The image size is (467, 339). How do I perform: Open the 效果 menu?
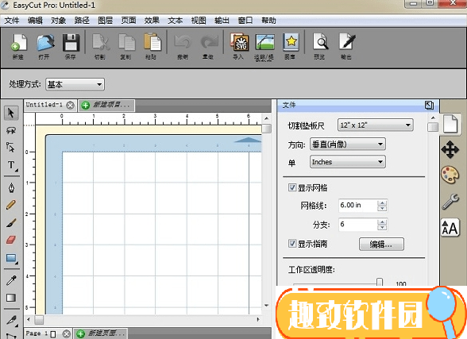click(x=152, y=20)
